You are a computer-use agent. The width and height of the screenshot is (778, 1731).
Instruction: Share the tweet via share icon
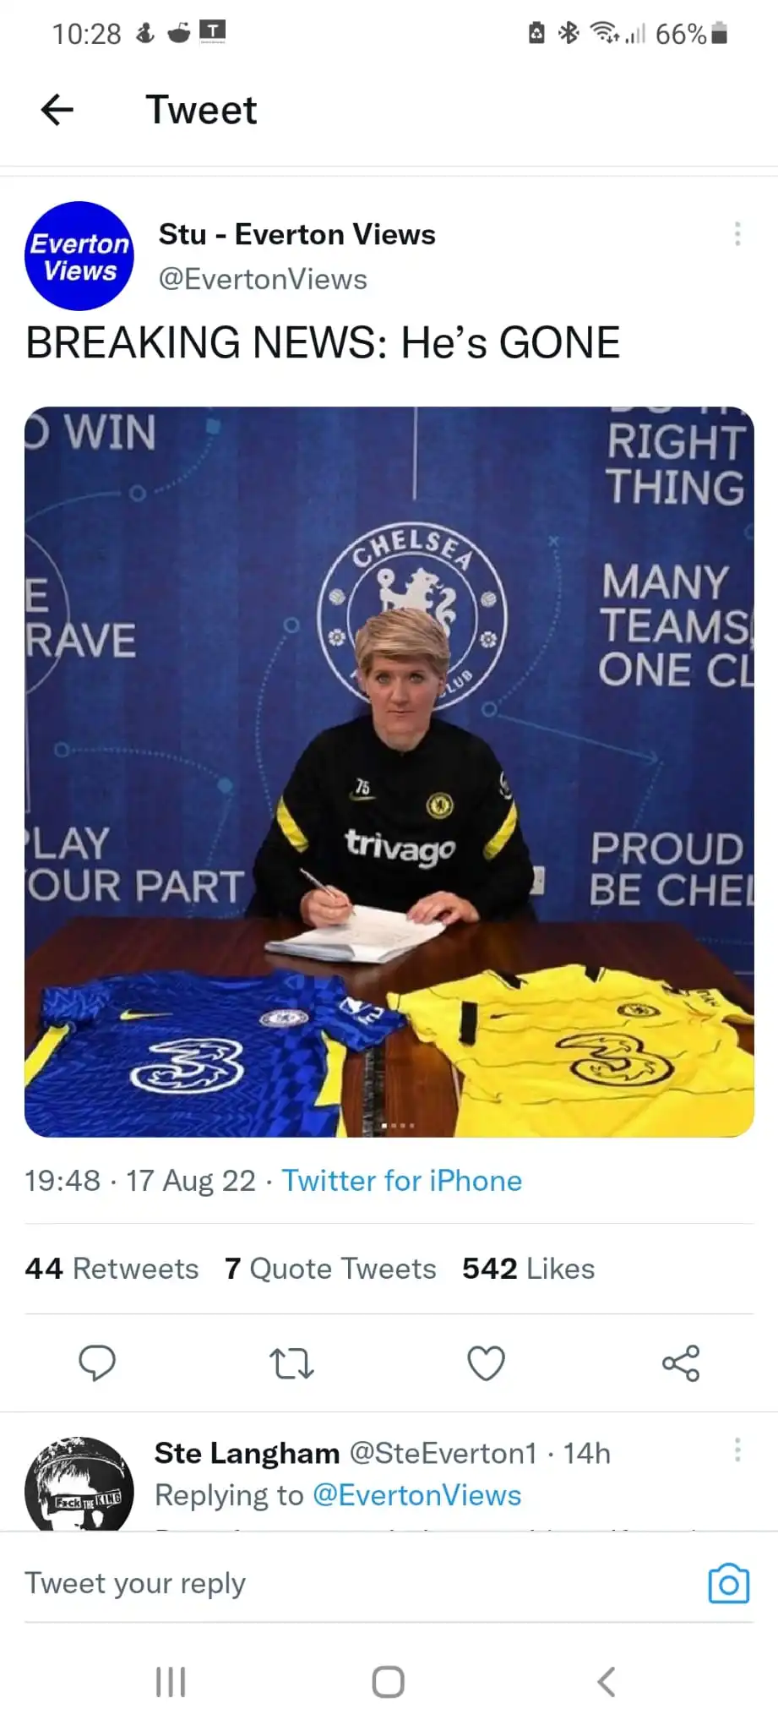681,1362
